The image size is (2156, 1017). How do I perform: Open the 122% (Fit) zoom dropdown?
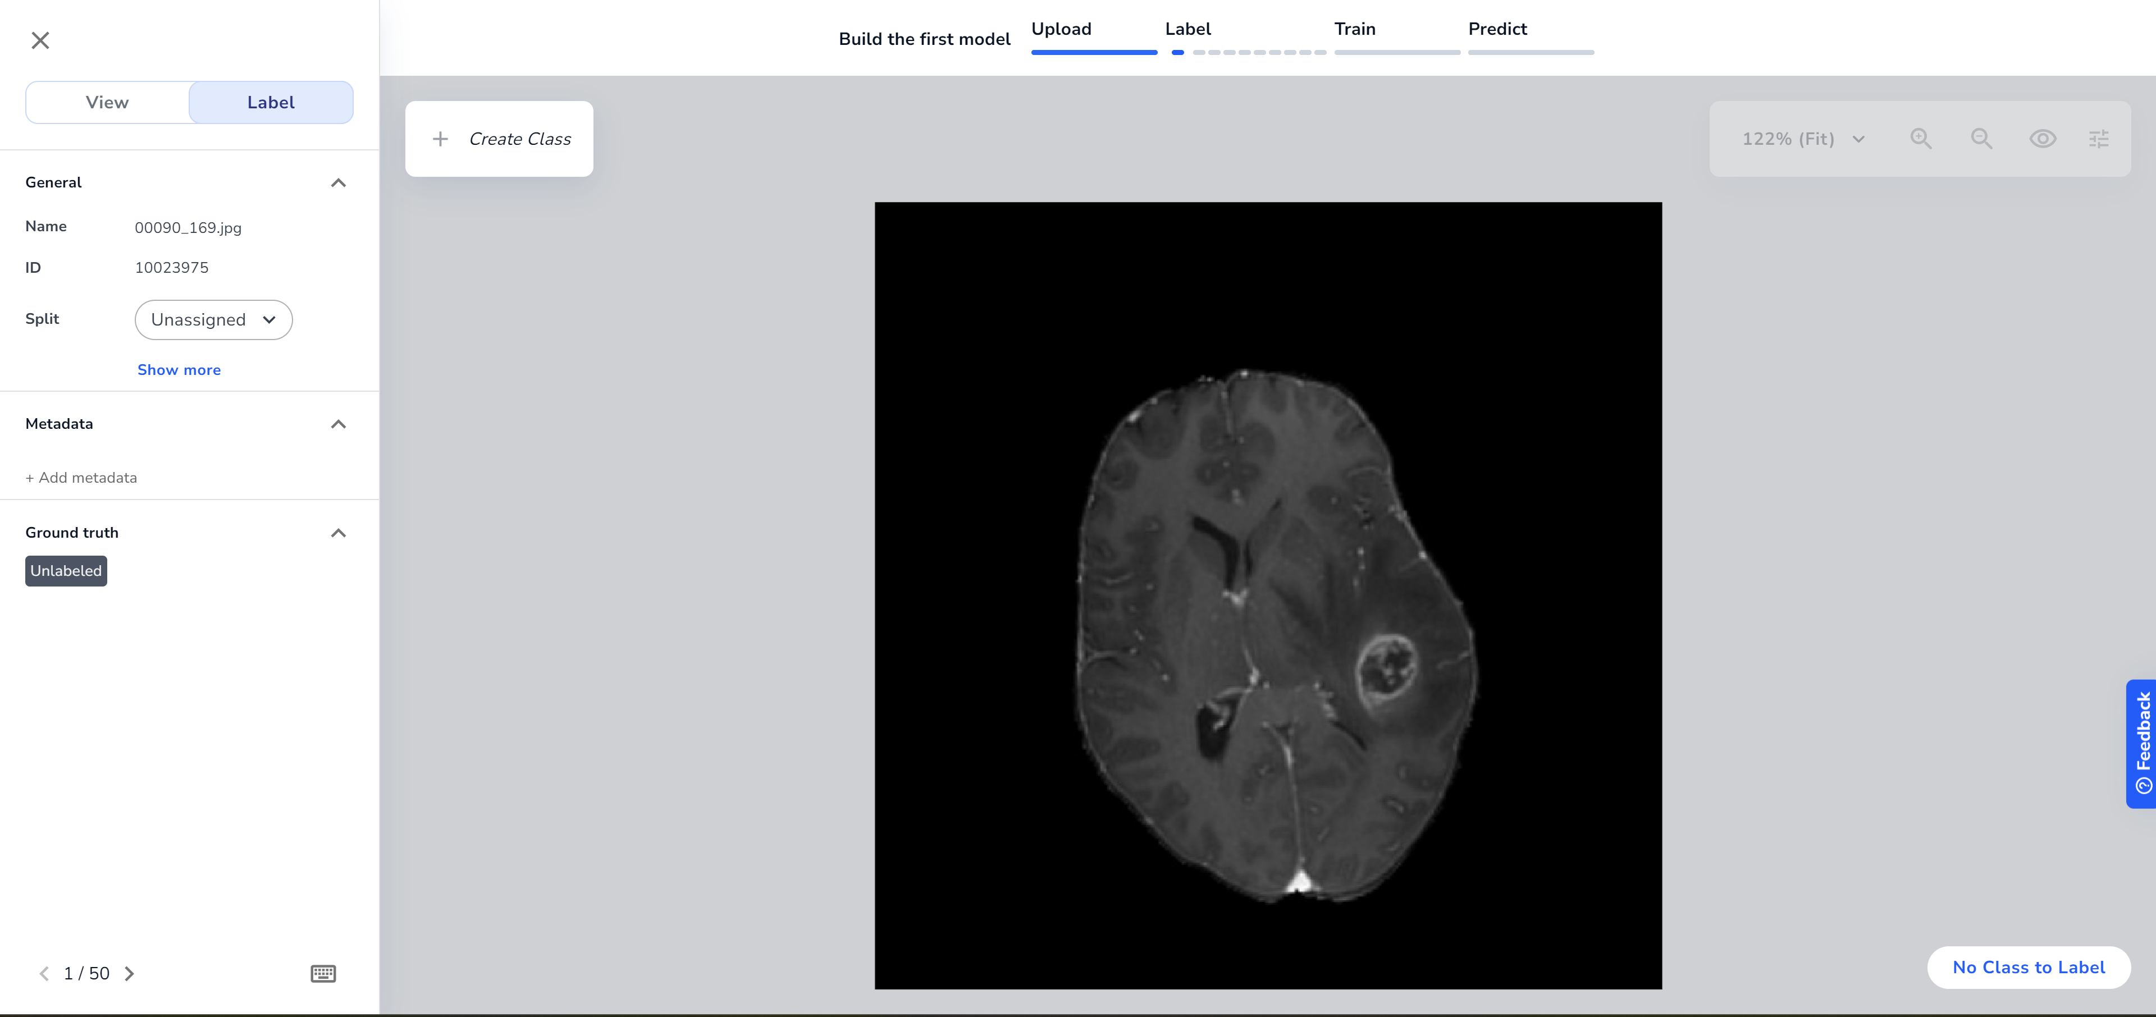1803,139
